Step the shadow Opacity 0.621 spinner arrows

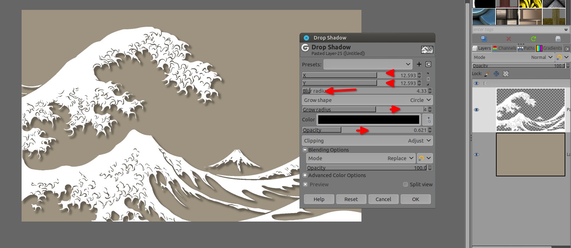[430, 130]
